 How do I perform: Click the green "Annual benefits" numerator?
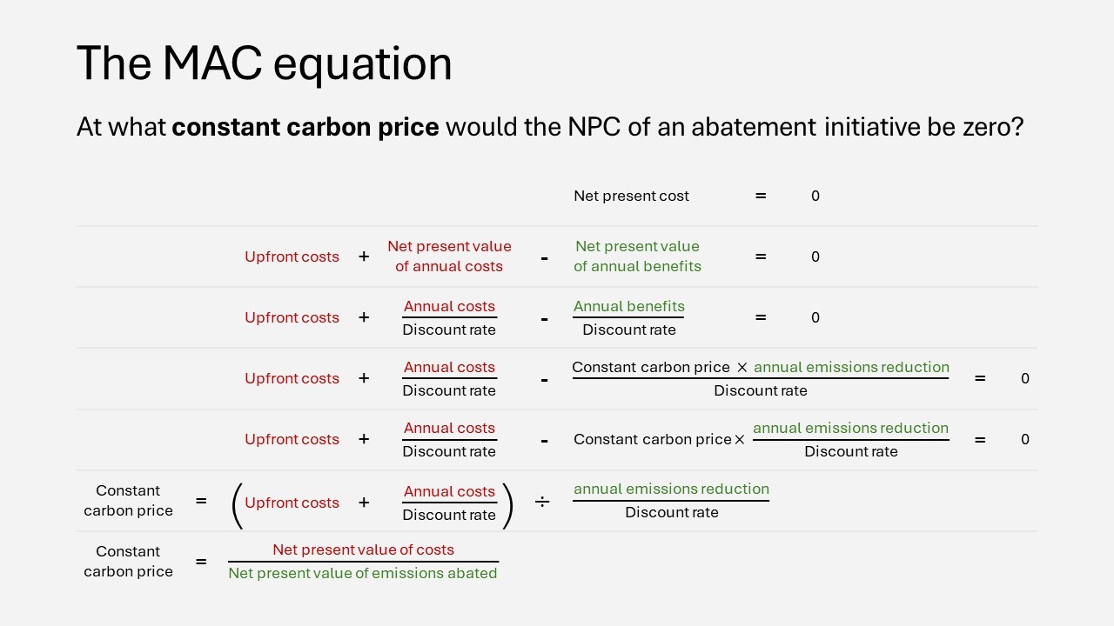pos(628,306)
